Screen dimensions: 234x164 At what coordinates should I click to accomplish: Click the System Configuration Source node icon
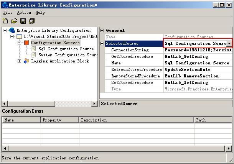(x=34, y=55)
